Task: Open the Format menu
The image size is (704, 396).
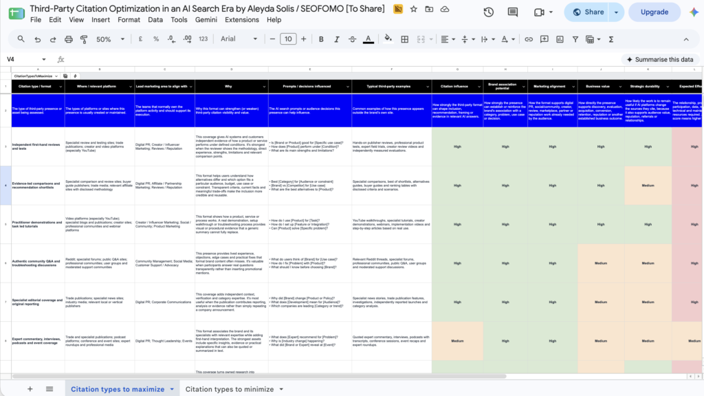Action: [129, 20]
